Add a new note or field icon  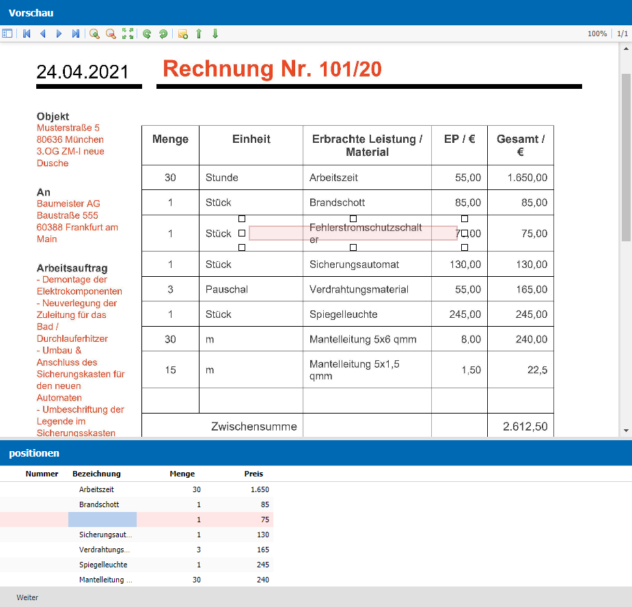tap(182, 34)
